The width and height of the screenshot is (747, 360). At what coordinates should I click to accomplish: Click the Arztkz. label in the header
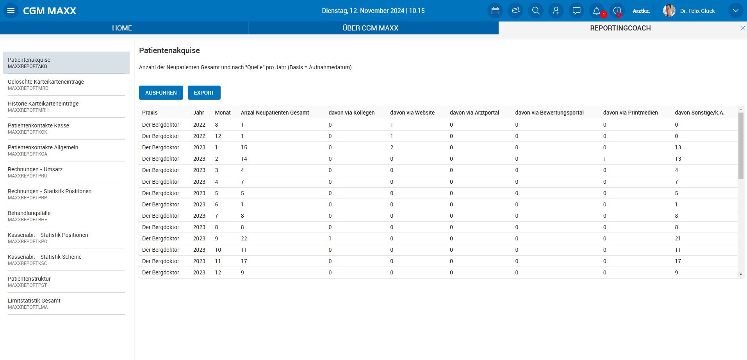[x=641, y=11]
